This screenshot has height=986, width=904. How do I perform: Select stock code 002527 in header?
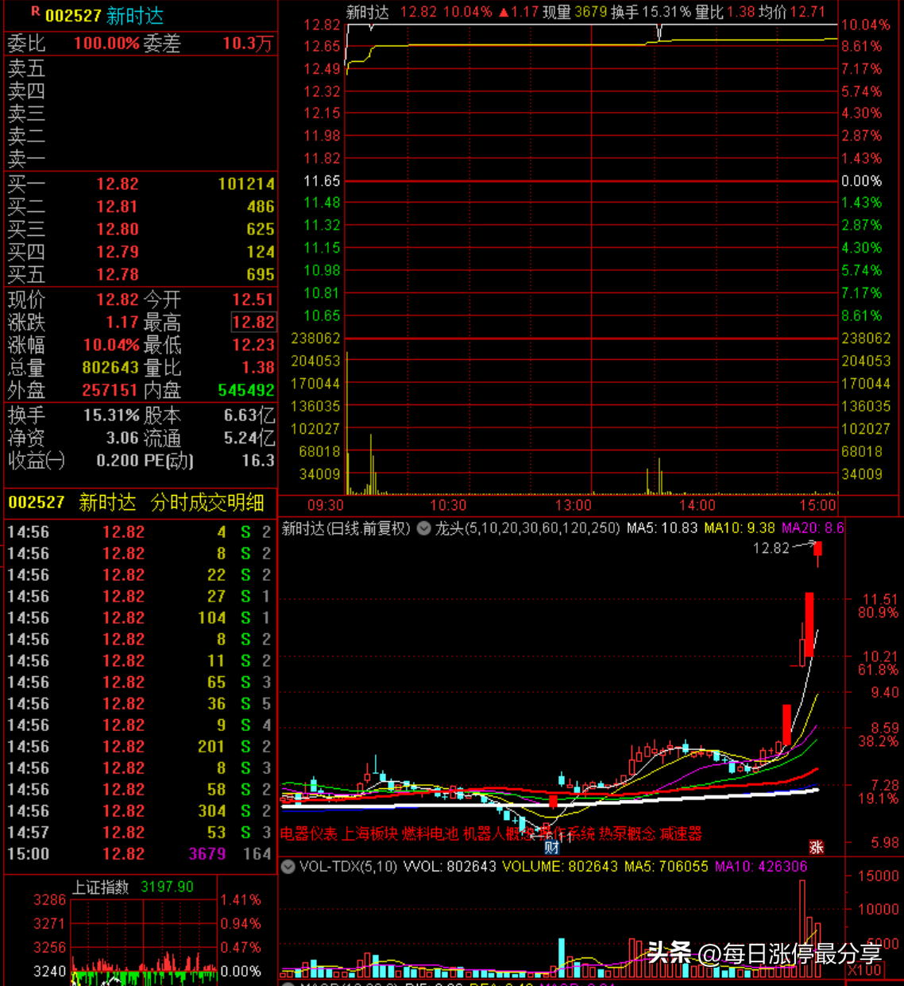click(73, 16)
